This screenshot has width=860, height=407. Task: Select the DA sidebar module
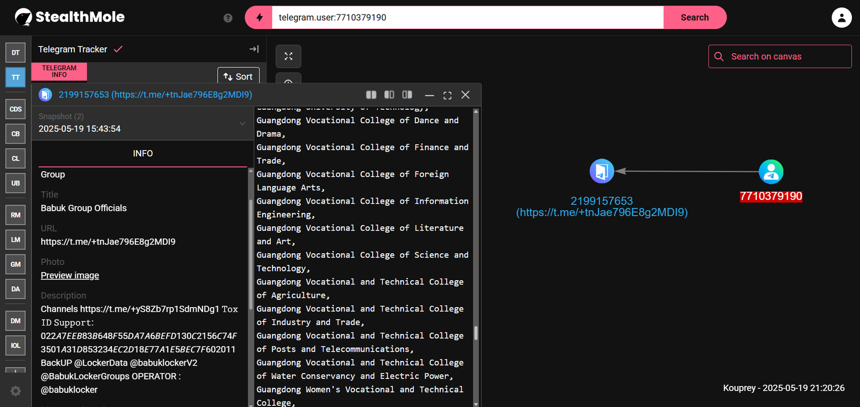[x=16, y=289]
